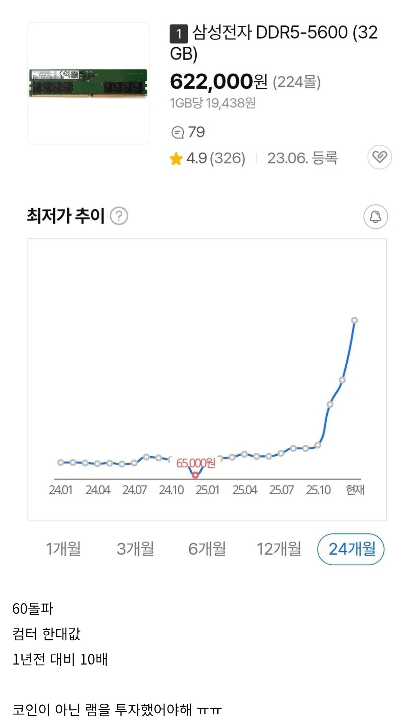This screenshot has height=724, width=414.
Task: Click the rank 1 badge icon
Action: click(179, 34)
